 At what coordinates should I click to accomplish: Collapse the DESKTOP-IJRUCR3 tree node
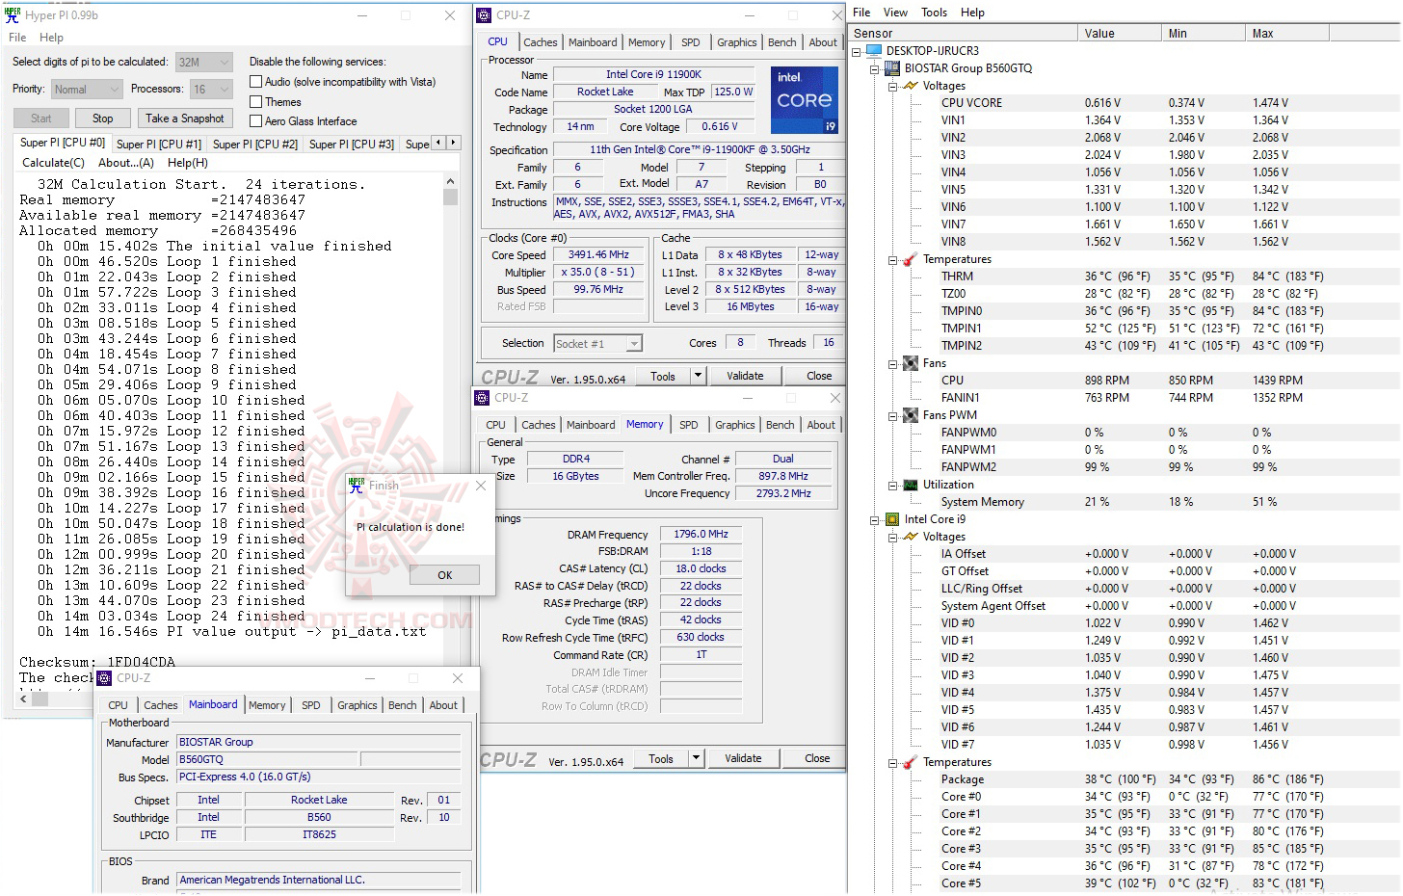tap(858, 51)
